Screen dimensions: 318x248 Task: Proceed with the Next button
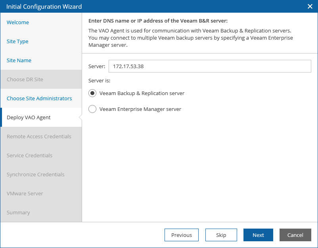258,235
